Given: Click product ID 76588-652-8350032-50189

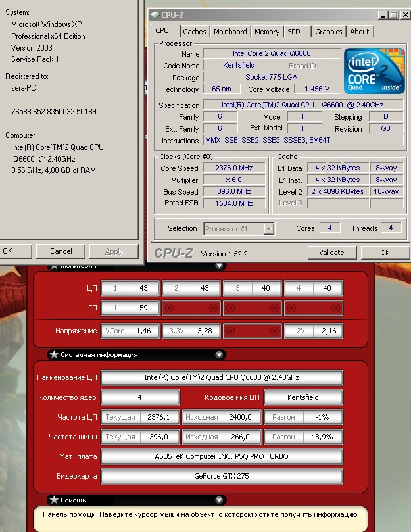Looking at the screenshot, I should 54,112.
